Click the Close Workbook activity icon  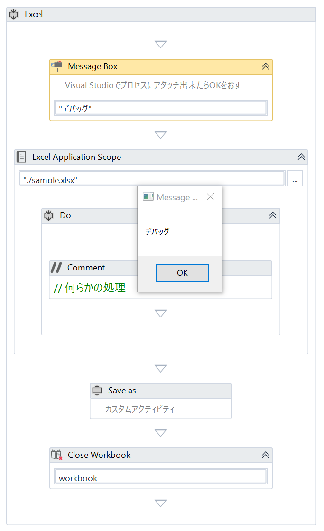pos(57,455)
